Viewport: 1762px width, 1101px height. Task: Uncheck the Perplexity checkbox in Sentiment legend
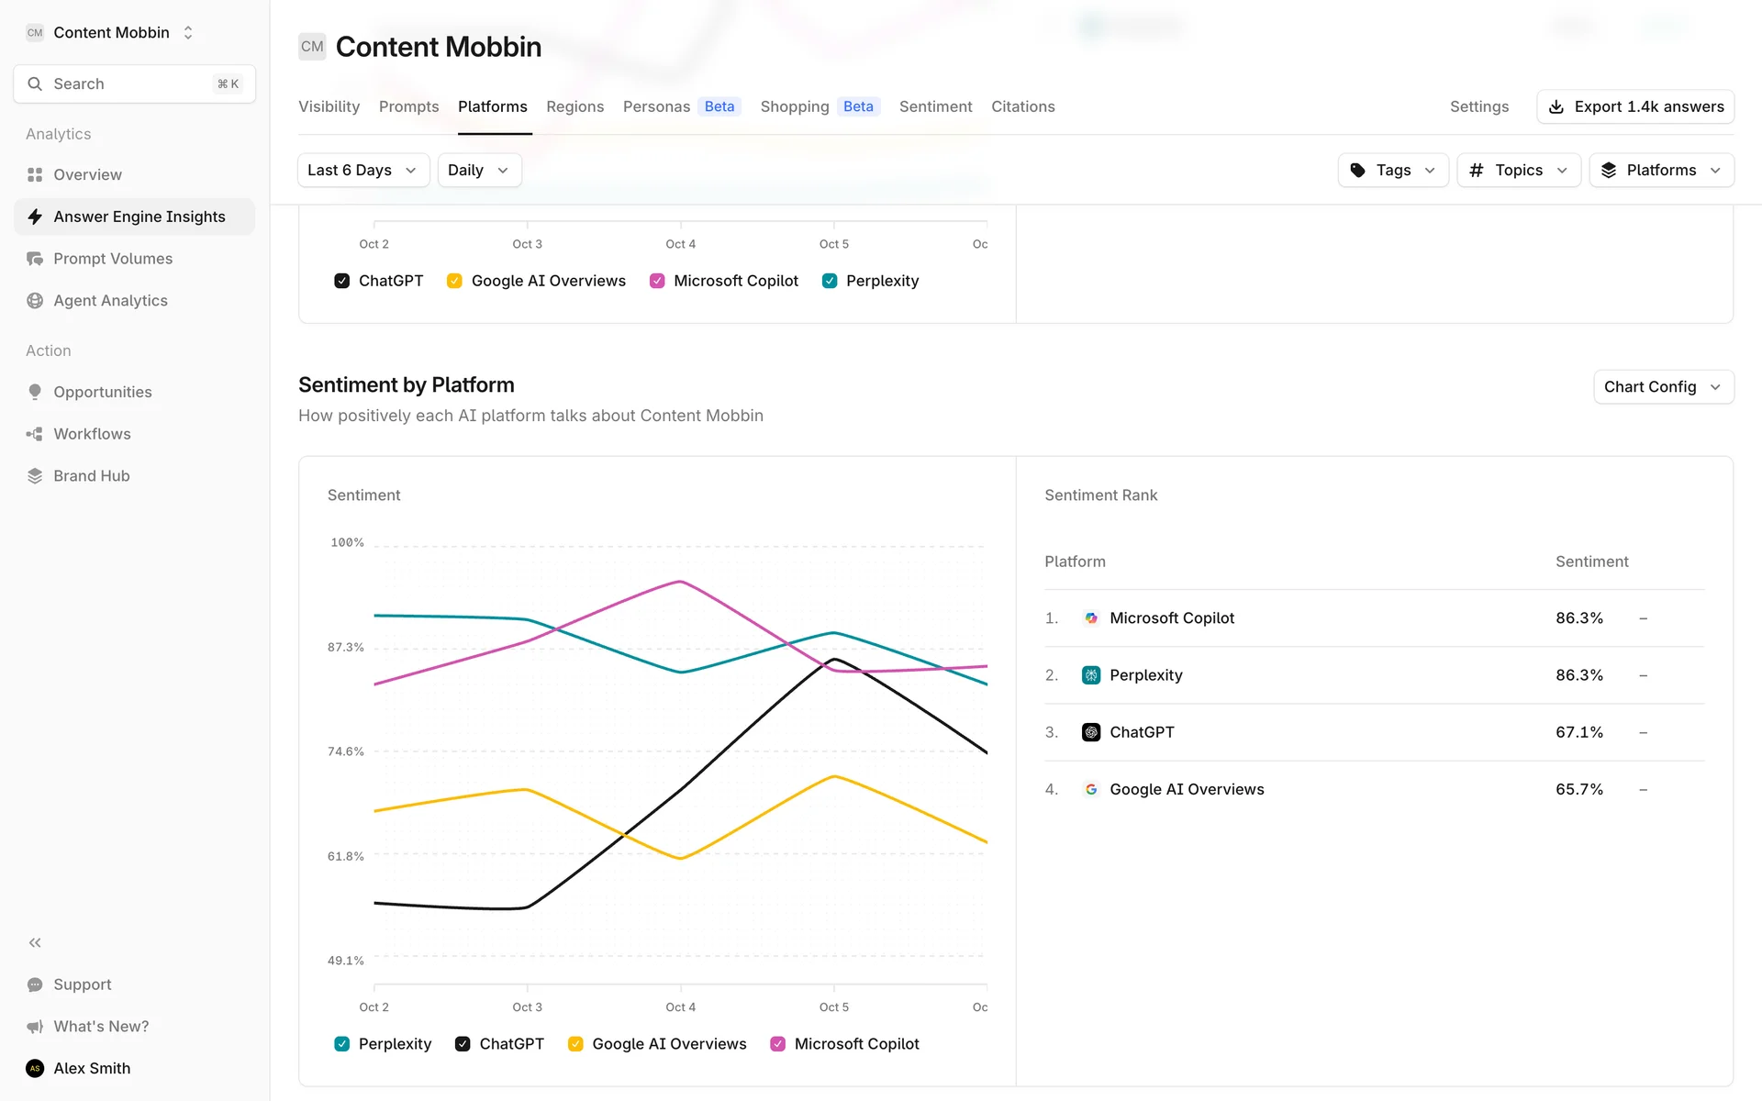click(342, 1044)
